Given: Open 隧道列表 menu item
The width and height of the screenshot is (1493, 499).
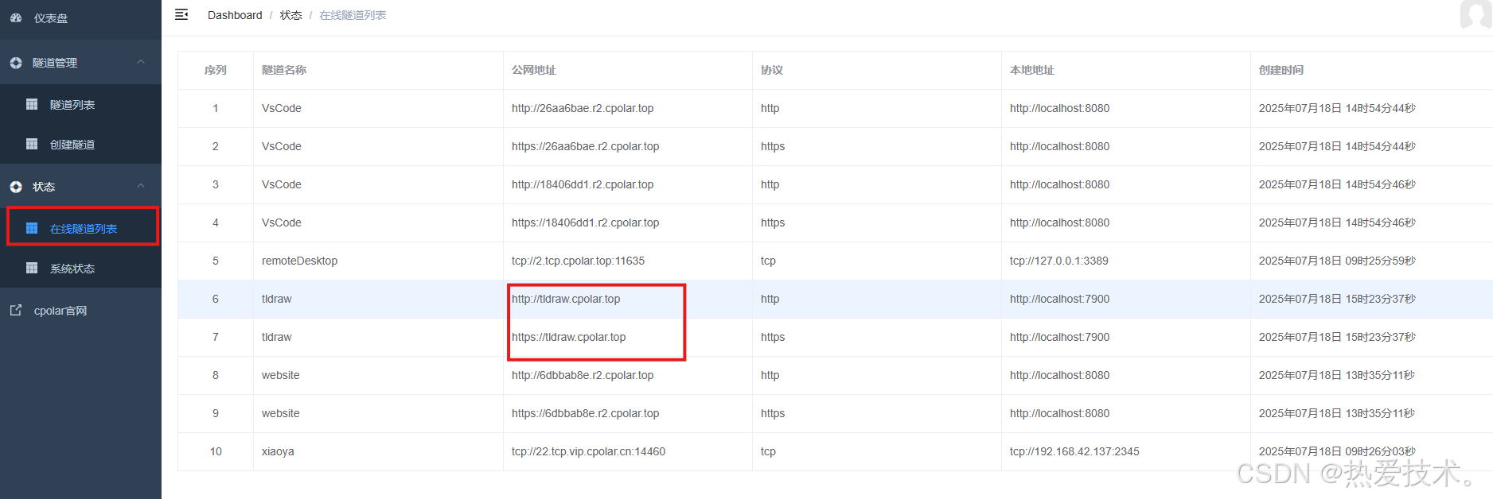Looking at the screenshot, I should (80, 104).
